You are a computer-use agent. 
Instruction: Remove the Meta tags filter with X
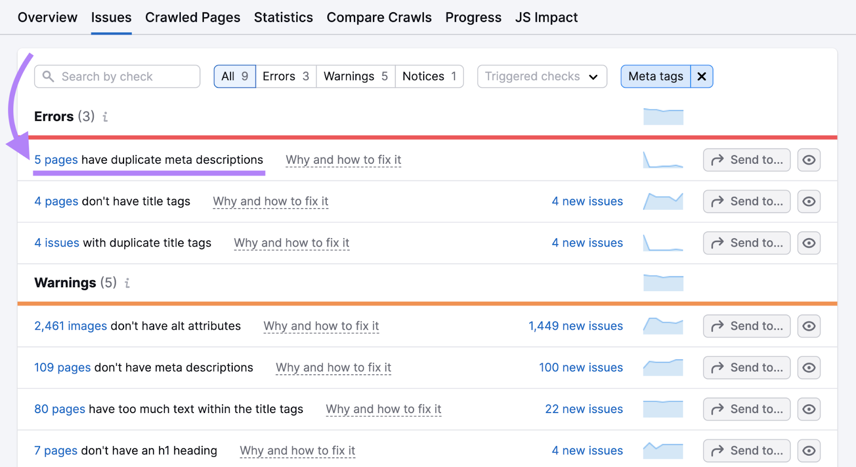[x=701, y=76]
